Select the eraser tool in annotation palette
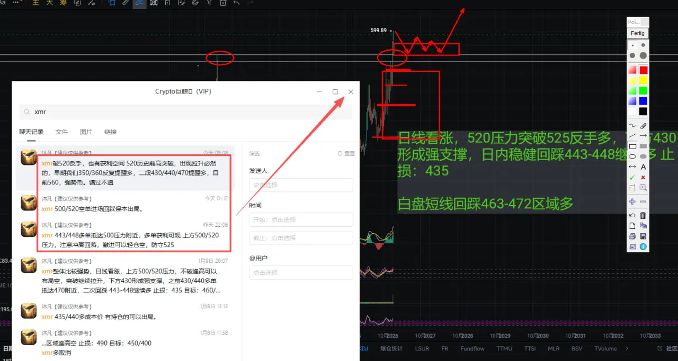 tap(643, 126)
